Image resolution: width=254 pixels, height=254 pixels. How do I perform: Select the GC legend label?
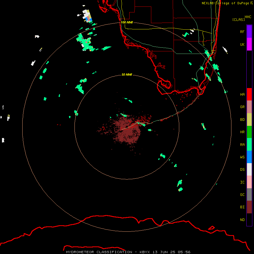tap(242, 195)
